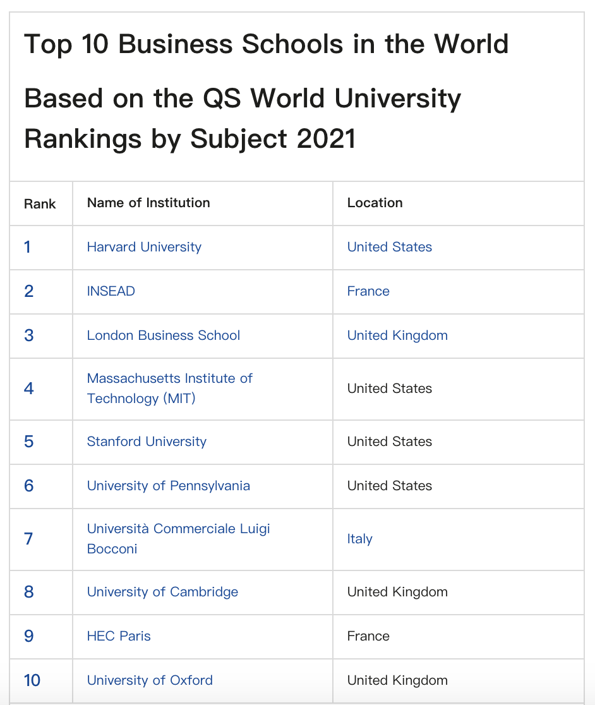Open the University of Cambridge link

click(x=162, y=592)
